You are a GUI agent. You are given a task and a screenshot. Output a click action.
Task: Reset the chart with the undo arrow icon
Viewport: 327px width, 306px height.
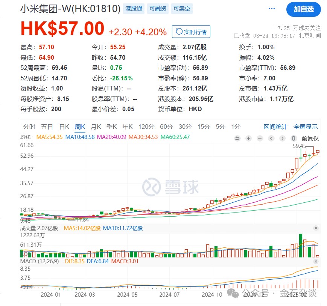(237, 138)
